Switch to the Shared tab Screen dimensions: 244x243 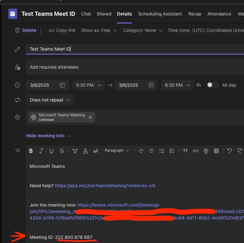104,14
